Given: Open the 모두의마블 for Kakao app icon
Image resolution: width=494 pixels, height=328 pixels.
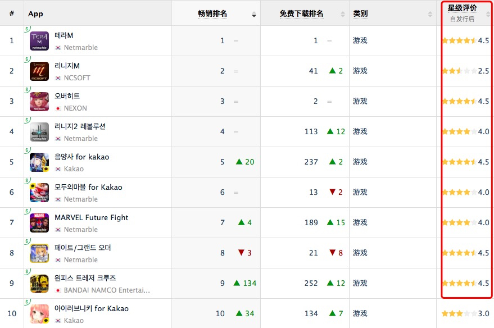Looking at the screenshot, I should click(39, 192).
